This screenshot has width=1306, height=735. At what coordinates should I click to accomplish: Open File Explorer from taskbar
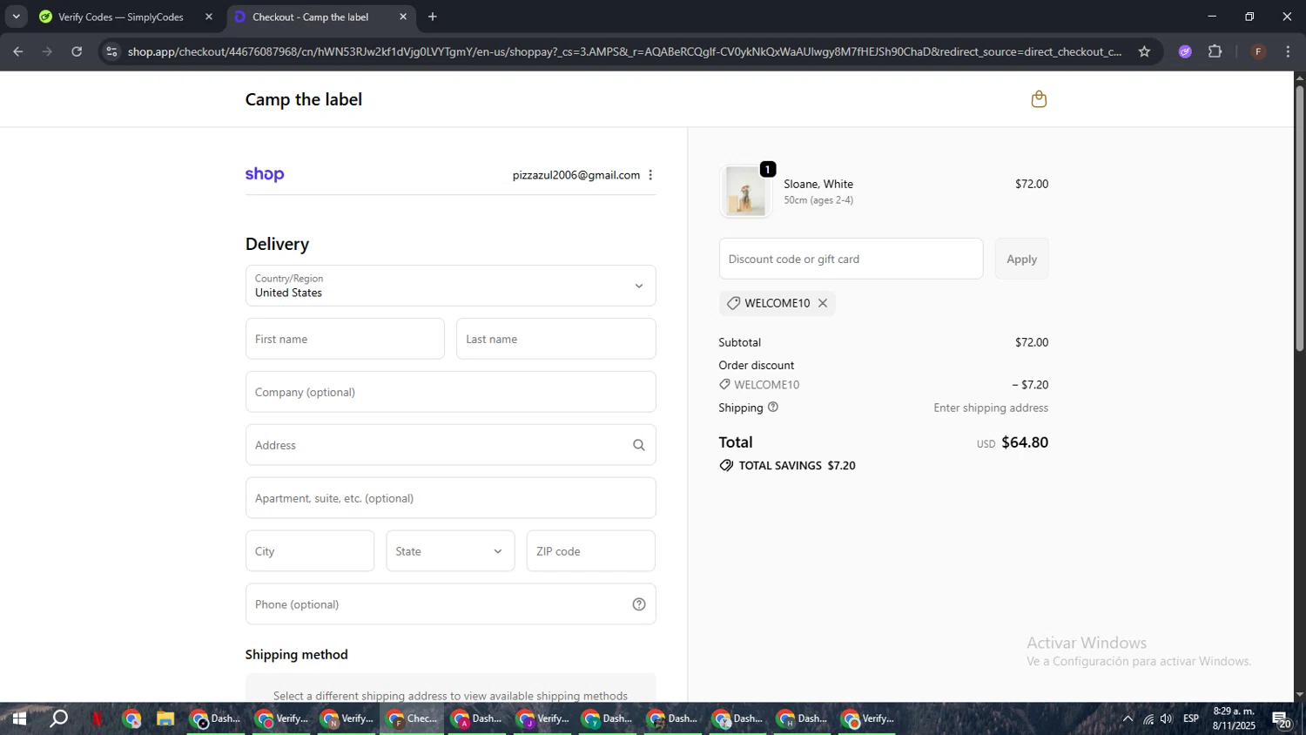pyautogui.click(x=165, y=718)
